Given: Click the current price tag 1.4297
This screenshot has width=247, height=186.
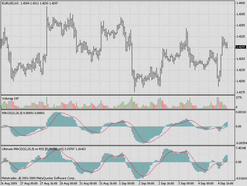Looking at the screenshot, I should click(240, 47).
